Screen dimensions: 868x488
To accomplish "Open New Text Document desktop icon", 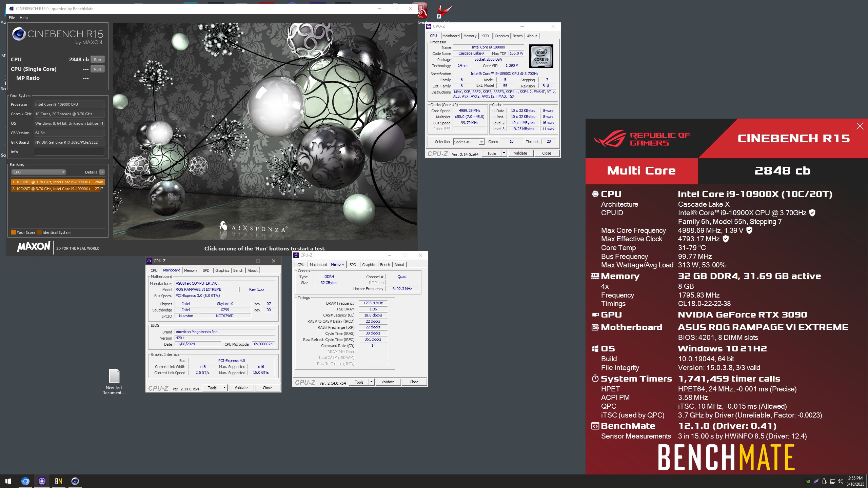I will [114, 381].
